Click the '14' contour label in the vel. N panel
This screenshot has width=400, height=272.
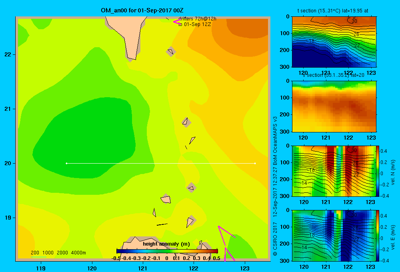click(304, 183)
